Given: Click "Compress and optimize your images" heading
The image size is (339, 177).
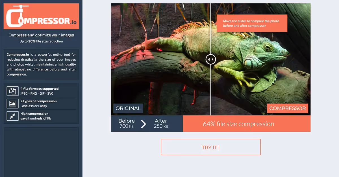Looking at the screenshot, I should [x=41, y=35].
